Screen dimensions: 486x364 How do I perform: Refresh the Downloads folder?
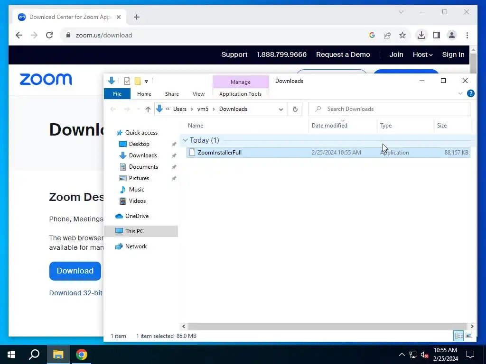(x=295, y=109)
